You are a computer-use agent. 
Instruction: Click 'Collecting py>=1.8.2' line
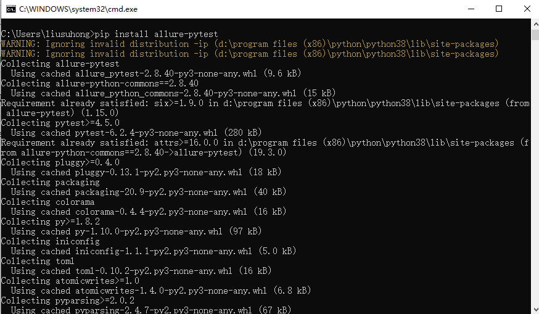[x=50, y=221]
